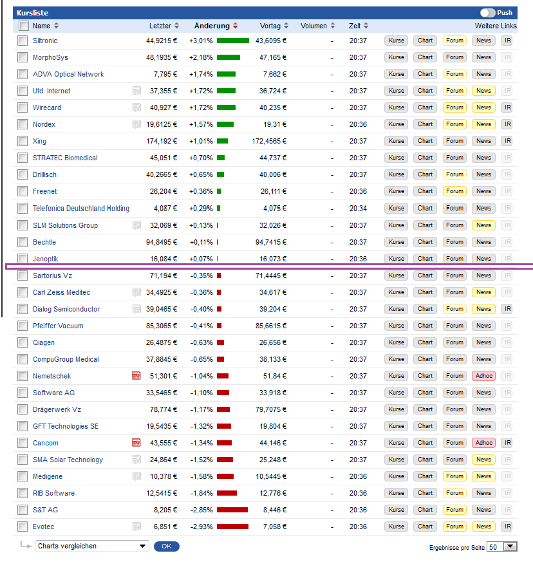Open the Forum for Nordex
Image resolution: width=533 pixels, height=569 pixels.
(454, 124)
